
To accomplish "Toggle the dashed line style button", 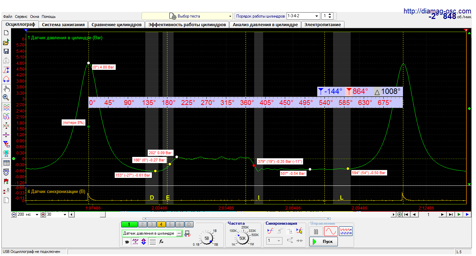I will coord(152,242).
